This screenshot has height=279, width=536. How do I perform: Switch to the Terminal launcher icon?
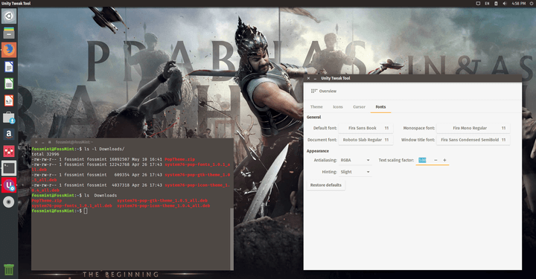coord(9,168)
